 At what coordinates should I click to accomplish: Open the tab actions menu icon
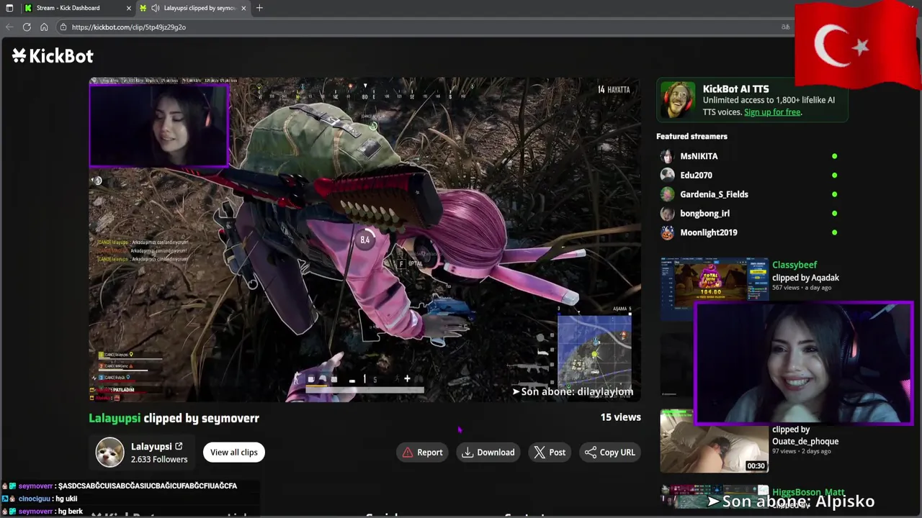tap(9, 8)
